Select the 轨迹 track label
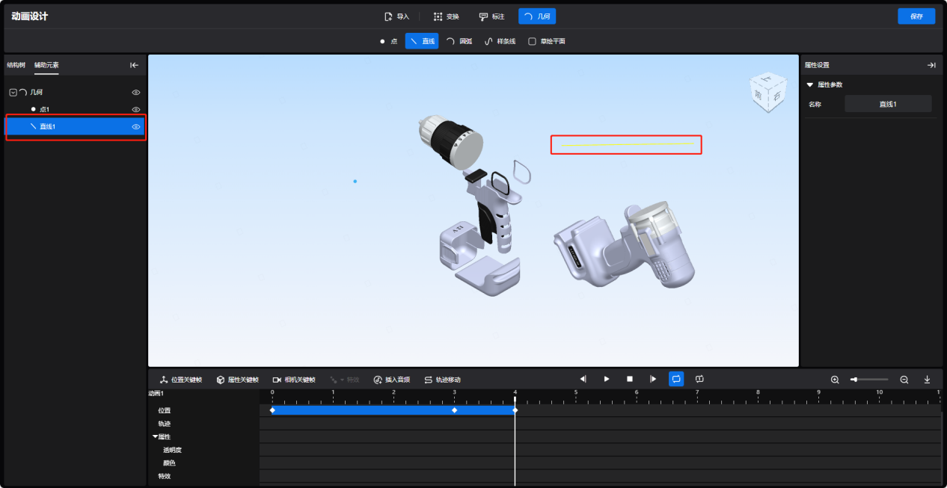The image size is (947, 488). tap(165, 424)
